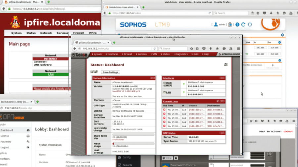Click the Sophos help question mark icon
The height and width of the screenshot is (167, 298).
237,24
